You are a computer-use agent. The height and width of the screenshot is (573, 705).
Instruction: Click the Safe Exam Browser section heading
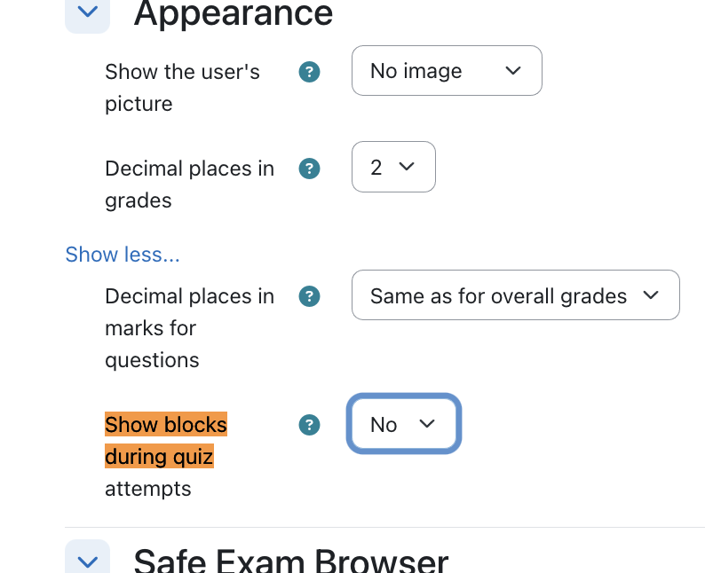tap(291, 560)
